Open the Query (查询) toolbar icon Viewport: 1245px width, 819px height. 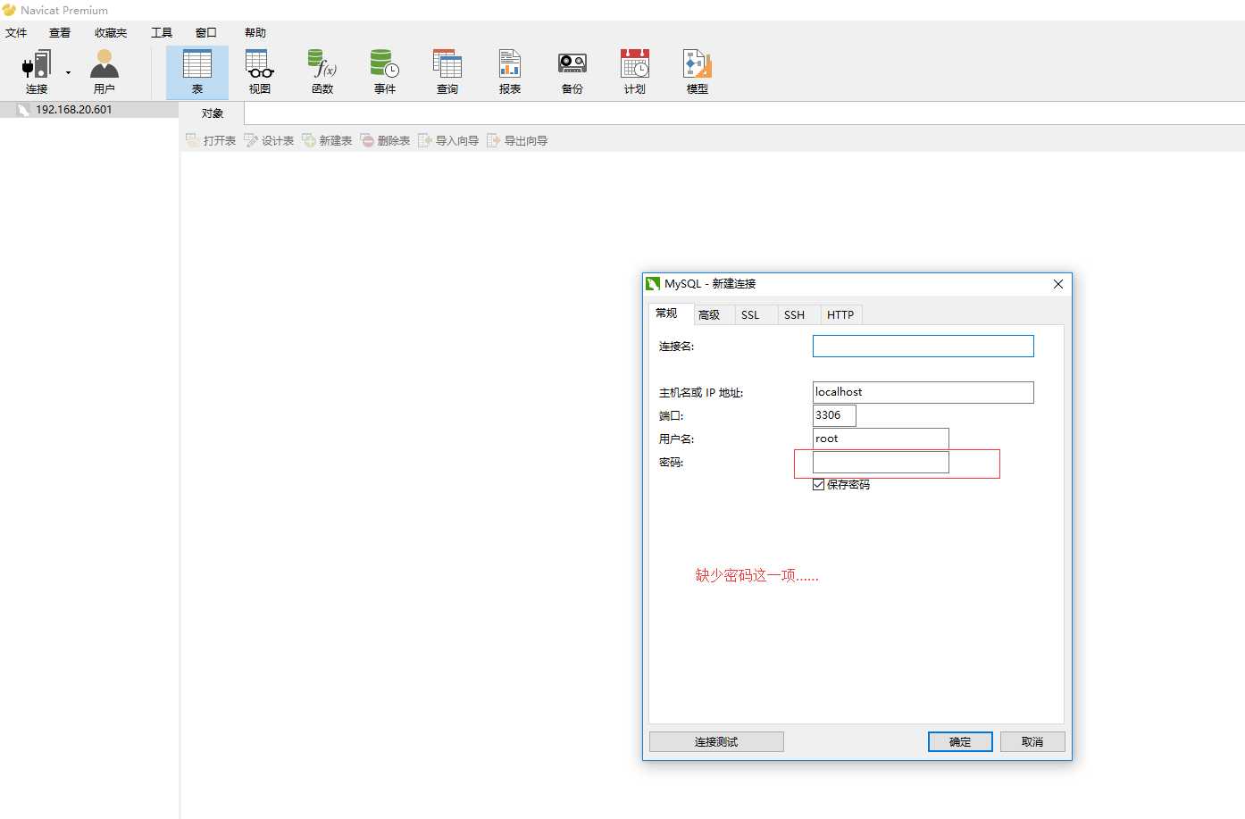point(447,72)
